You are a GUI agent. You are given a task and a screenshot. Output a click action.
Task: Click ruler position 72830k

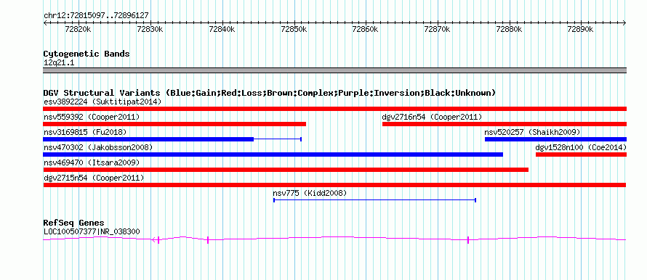point(150,29)
